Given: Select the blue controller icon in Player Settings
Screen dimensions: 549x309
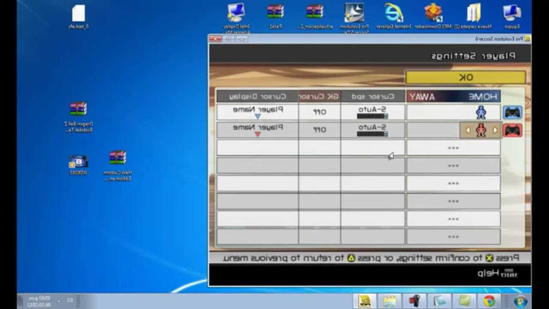Looking at the screenshot, I should tap(513, 112).
